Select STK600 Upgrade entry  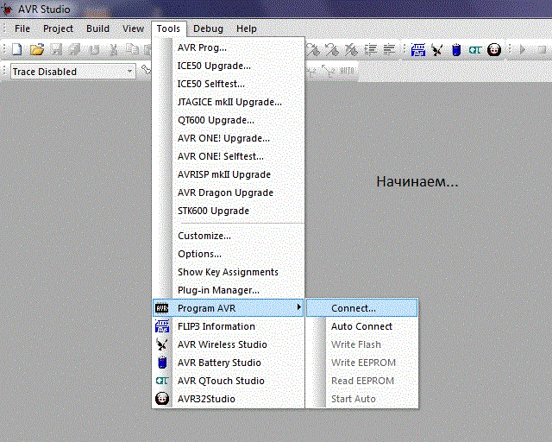pos(228,211)
